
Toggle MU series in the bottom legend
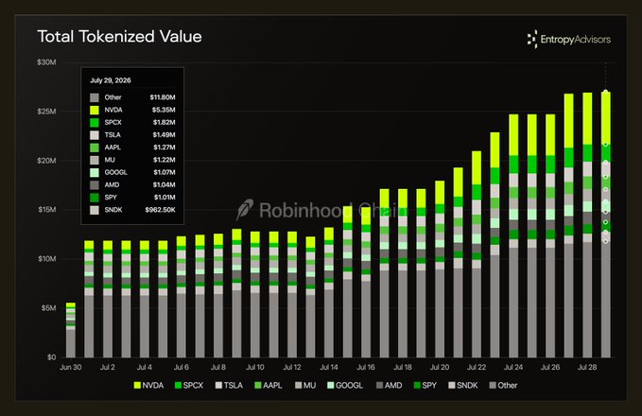click(305, 386)
